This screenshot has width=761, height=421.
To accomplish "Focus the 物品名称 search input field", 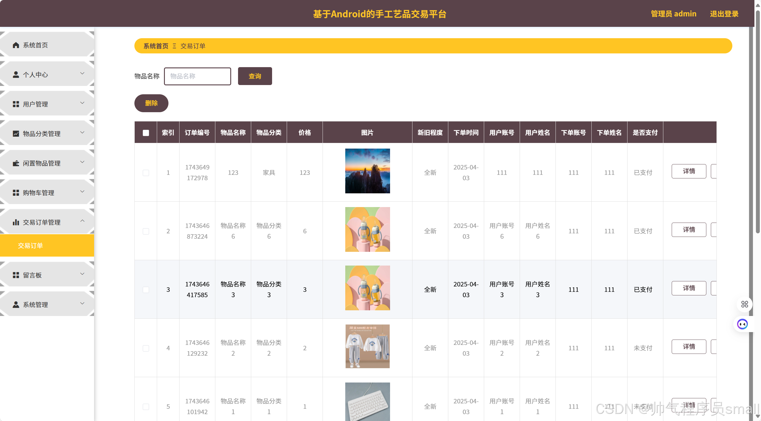I will point(197,76).
